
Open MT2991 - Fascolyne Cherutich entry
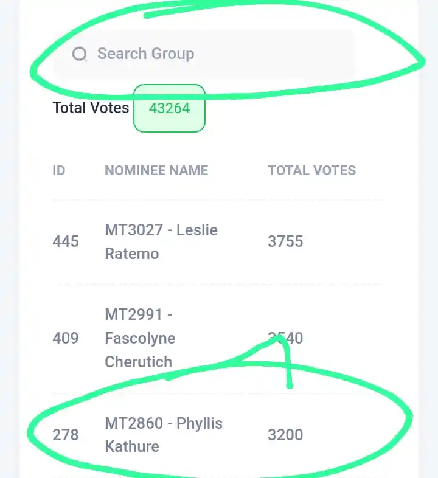tap(141, 338)
